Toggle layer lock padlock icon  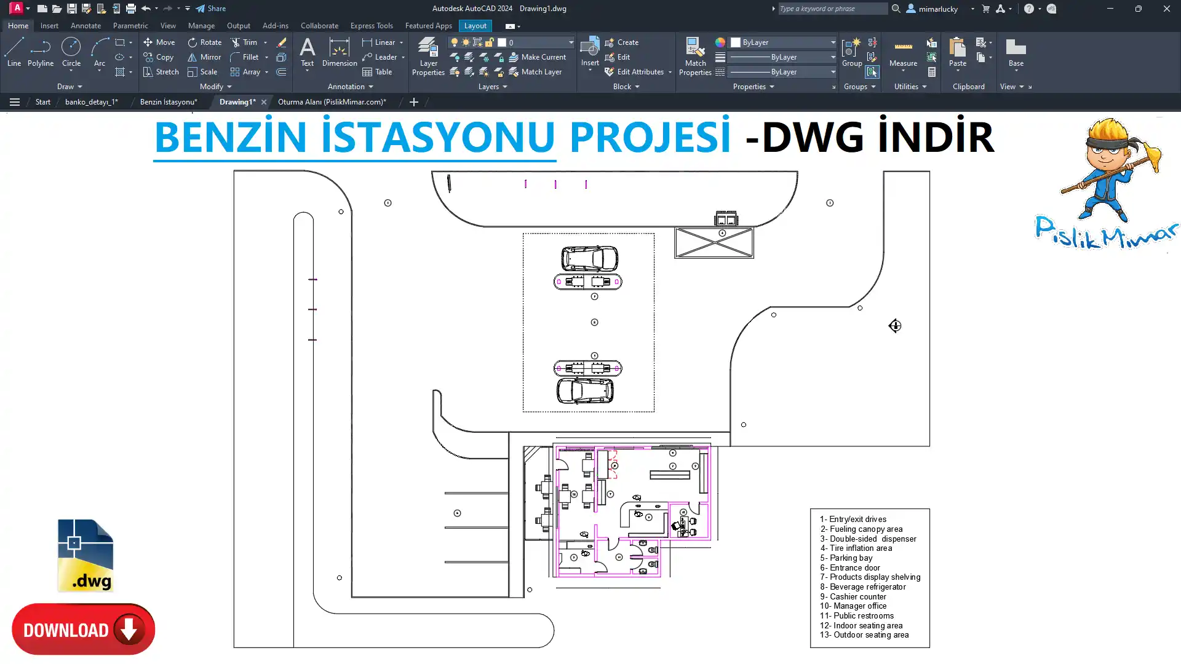point(489,42)
